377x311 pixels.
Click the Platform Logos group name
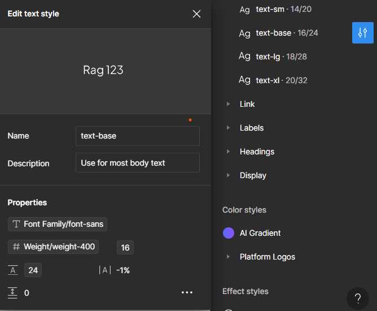(x=268, y=257)
